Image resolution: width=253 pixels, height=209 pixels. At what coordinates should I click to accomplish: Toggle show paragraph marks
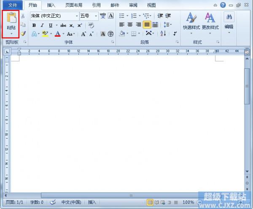175,34
